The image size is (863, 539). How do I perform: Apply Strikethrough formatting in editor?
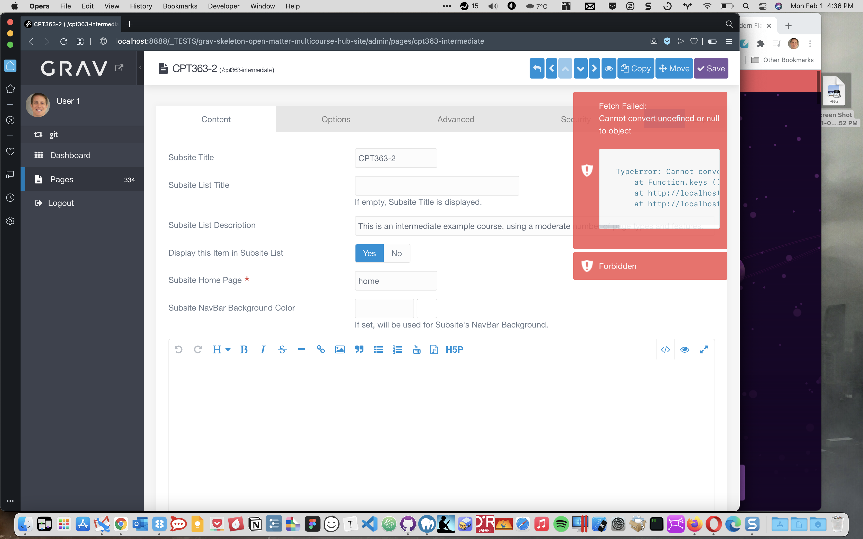[282, 349]
